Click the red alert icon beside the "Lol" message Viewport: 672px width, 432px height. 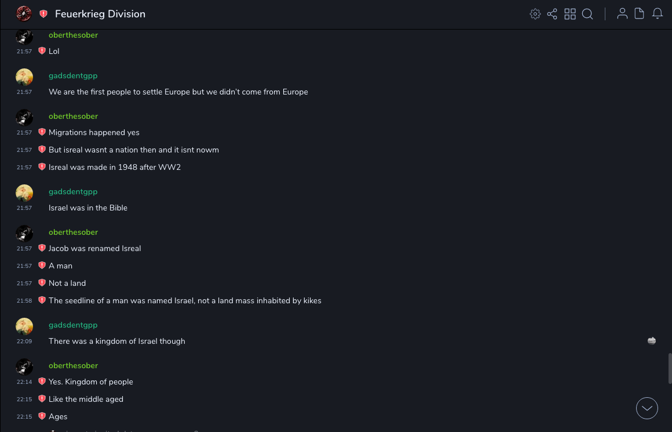pyautogui.click(x=42, y=51)
